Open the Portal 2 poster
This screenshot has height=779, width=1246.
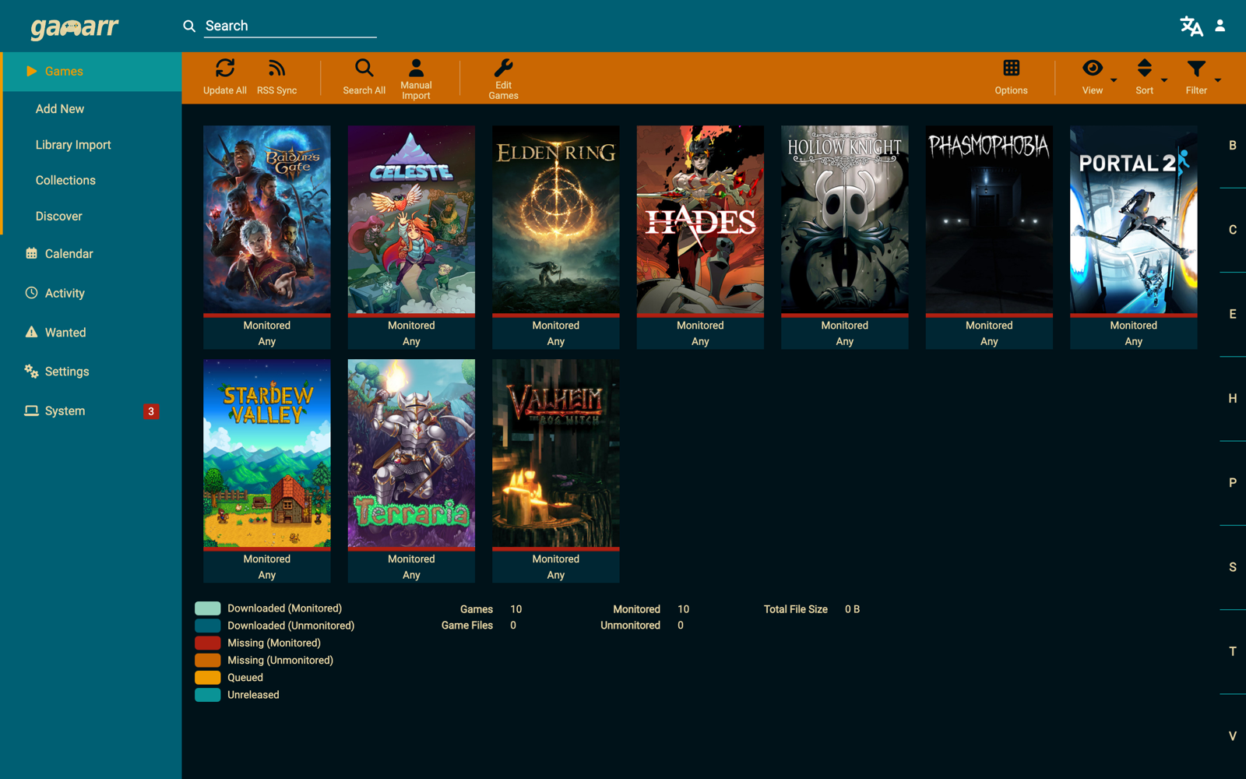[1134, 220]
